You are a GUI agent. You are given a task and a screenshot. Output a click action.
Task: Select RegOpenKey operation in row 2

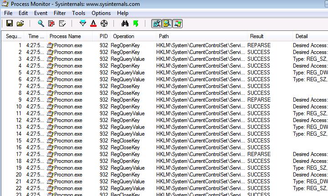point(125,52)
